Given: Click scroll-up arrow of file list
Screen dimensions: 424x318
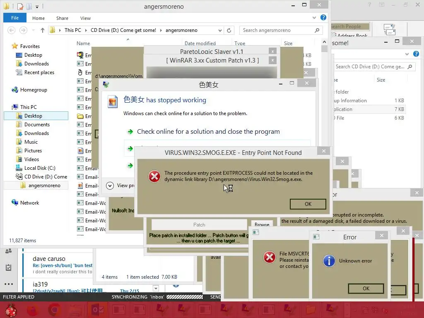Looking at the screenshot, I should click(324, 42).
